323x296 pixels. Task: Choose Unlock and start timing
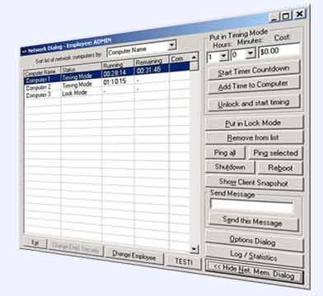pyautogui.click(x=254, y=104)
